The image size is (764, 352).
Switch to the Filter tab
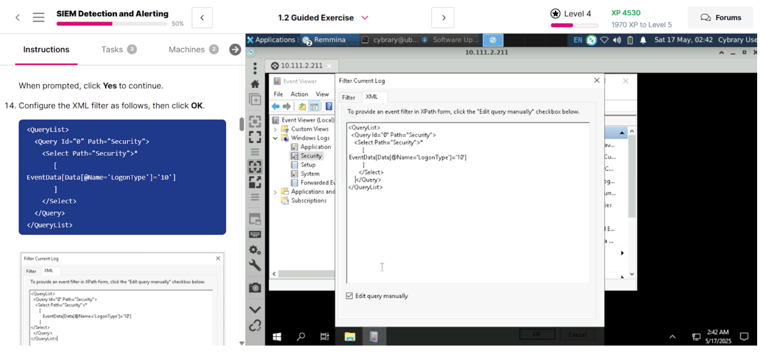click(x=348, y=97)
